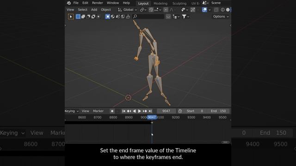Open the timeline Keying dropdown
The width and height of the screenshot is (296, 166).
tap(72, 111)
